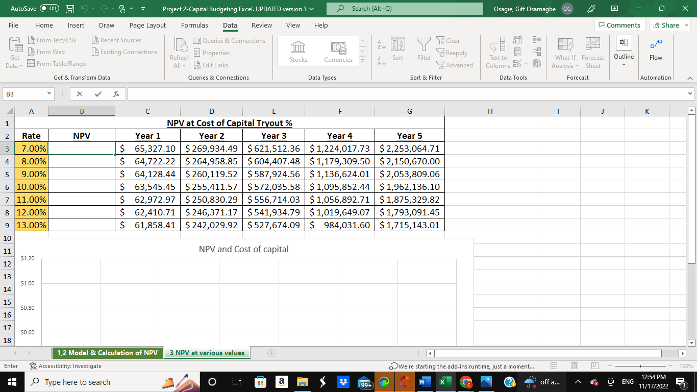697x392 pixels.
Task: Open the What-If Analysis dropdown
Action: point(565,51)
